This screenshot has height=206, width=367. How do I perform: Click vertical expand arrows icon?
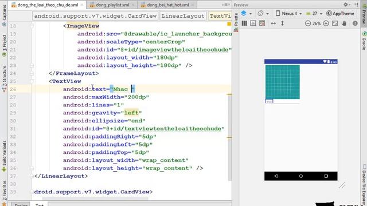click(282, 23)
